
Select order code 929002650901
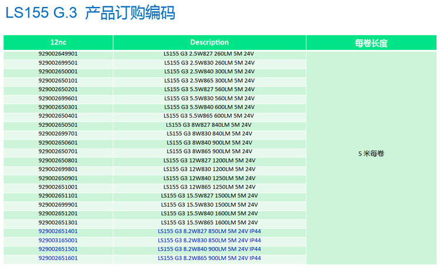point(58,178)
